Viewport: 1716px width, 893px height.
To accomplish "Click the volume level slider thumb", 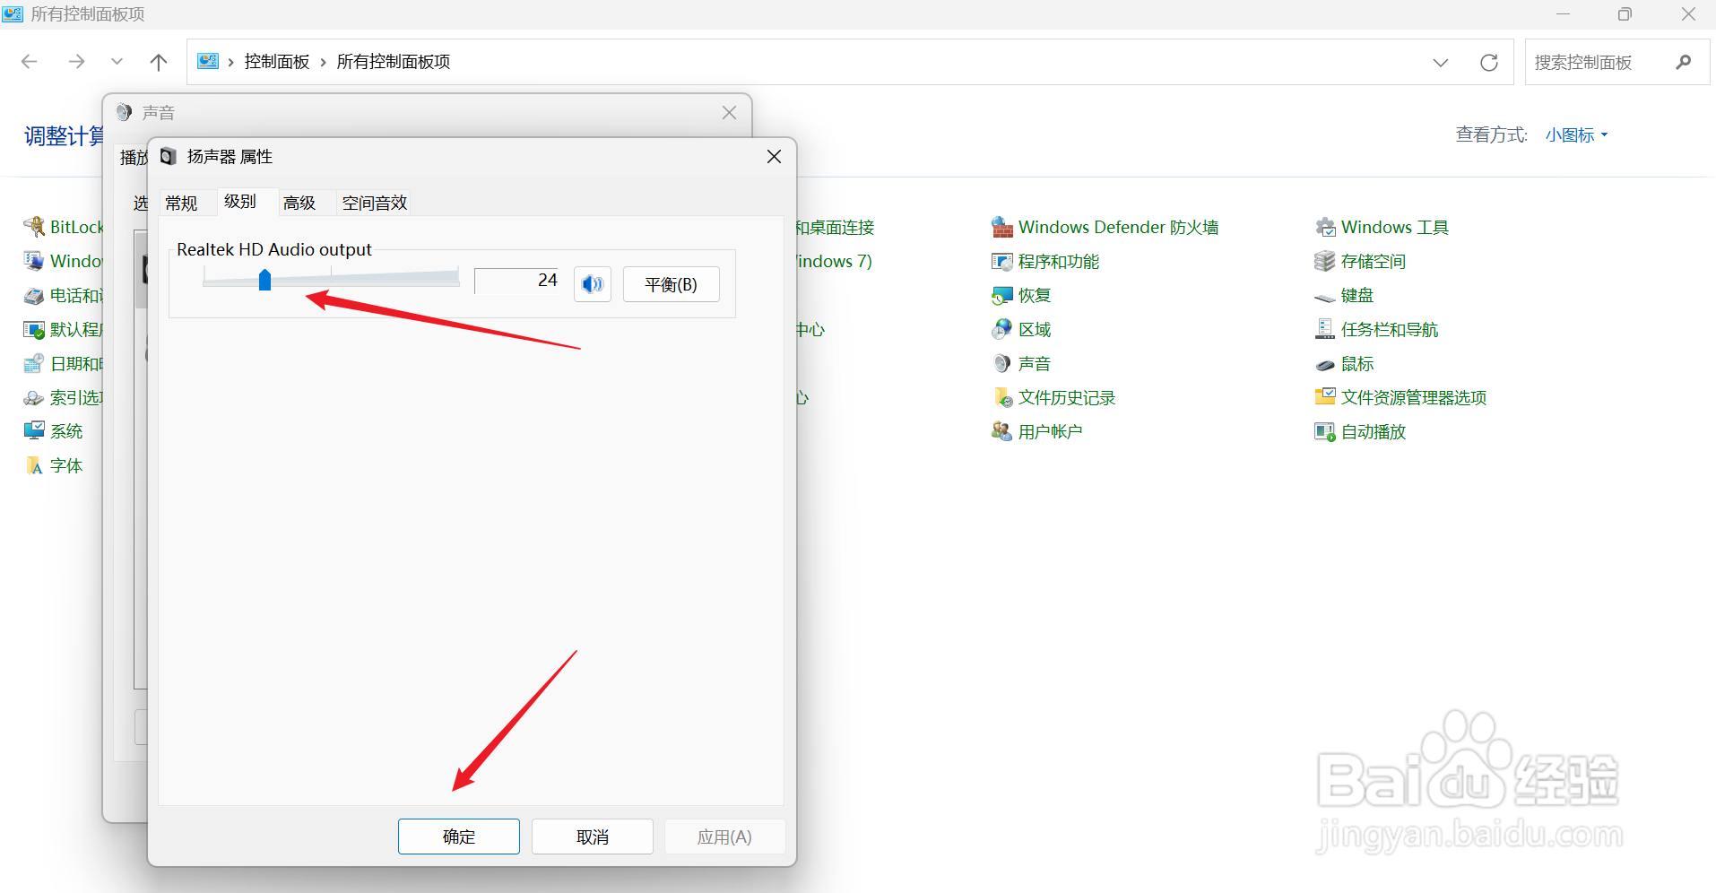I will tap(264, 280).
